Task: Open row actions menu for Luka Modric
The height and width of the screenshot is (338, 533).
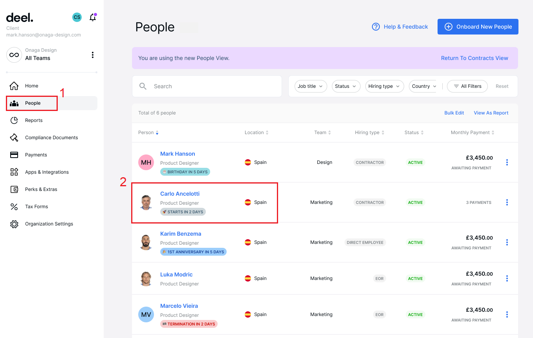Action: (x=507, y=278)
